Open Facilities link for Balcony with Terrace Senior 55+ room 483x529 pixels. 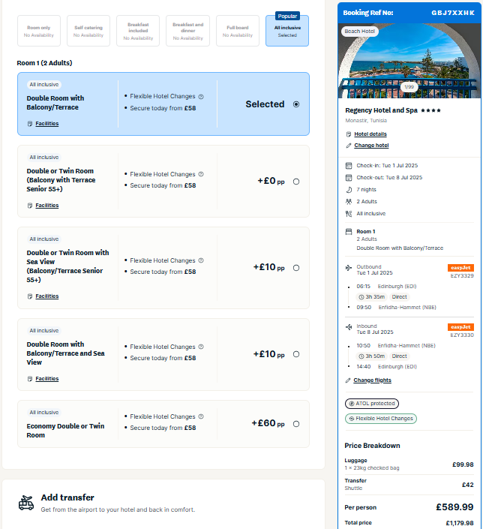[x=47, y=205]
